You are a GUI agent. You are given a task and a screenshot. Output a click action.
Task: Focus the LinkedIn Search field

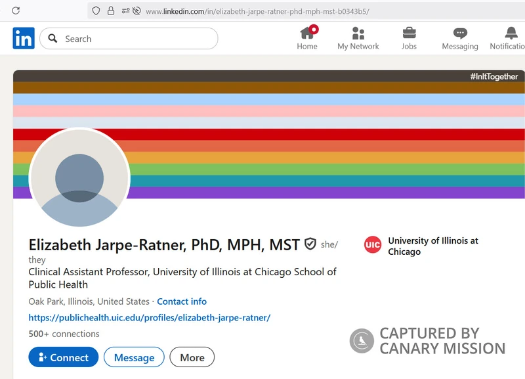129,39
